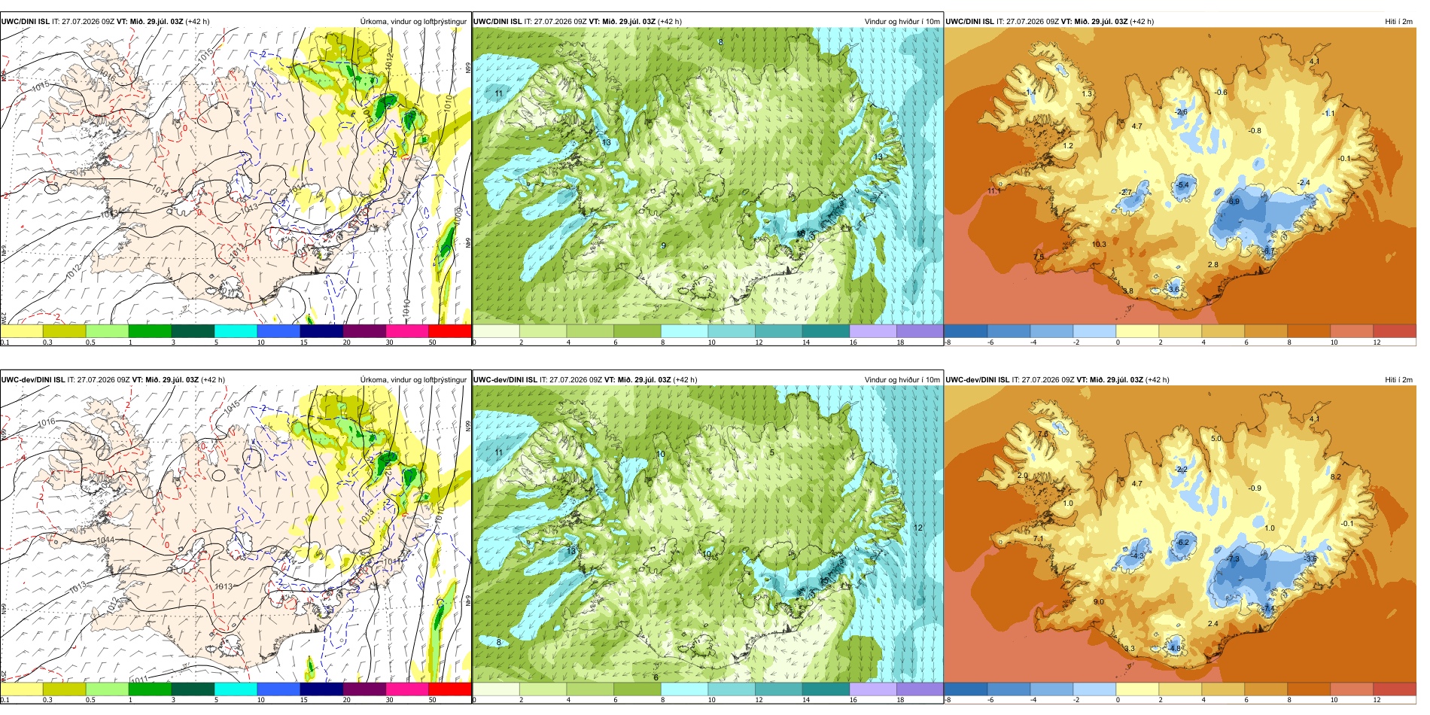1430x715 pixels.
Task: Open the top UWC/DINI precipitation and pressure map
Action: click(236, 176)
